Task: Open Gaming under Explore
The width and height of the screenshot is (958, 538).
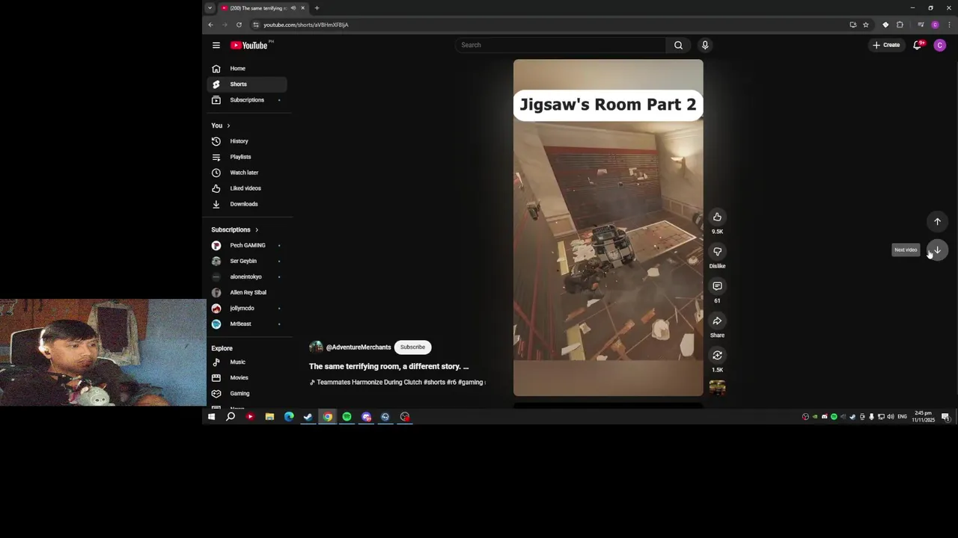Action: pos(246,394)
